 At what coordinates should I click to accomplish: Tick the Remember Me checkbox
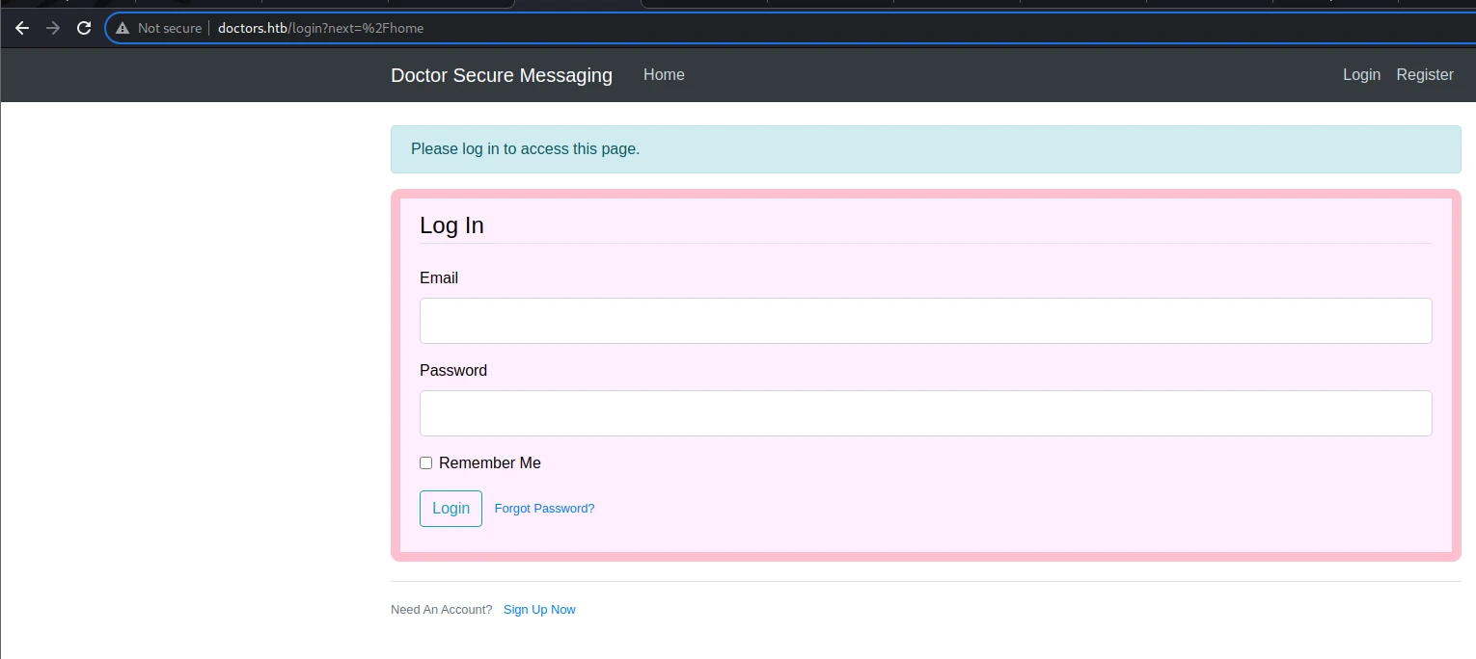(x=425, y=463)
